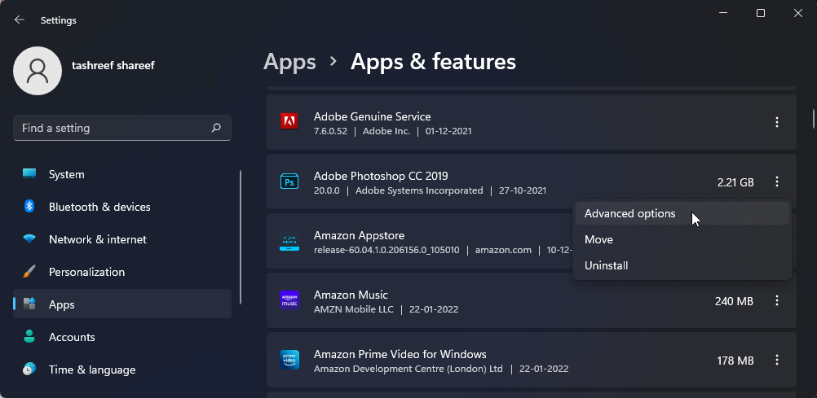Click the Amazon Music title
Image resolution: width=817 pixels, height=398 pixels.
tap(351, 295)
